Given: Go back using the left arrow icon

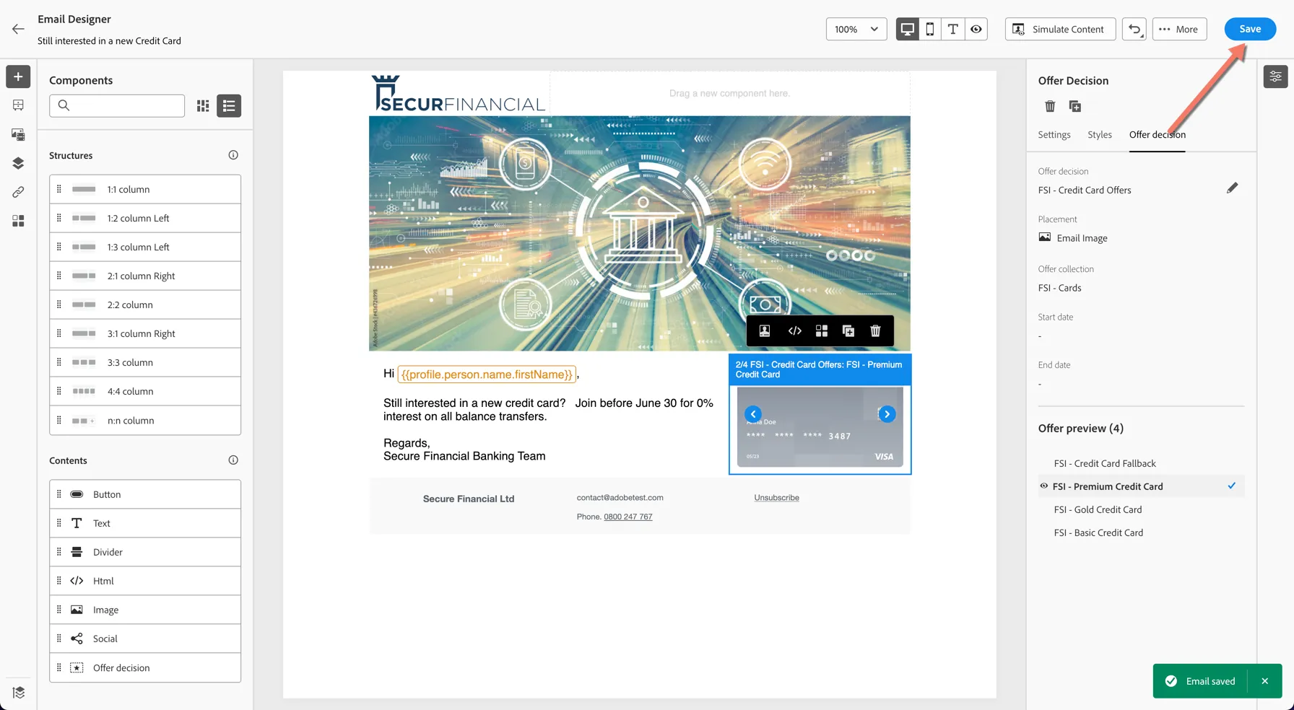Looking at the screenshot, I should pos(18,29).
